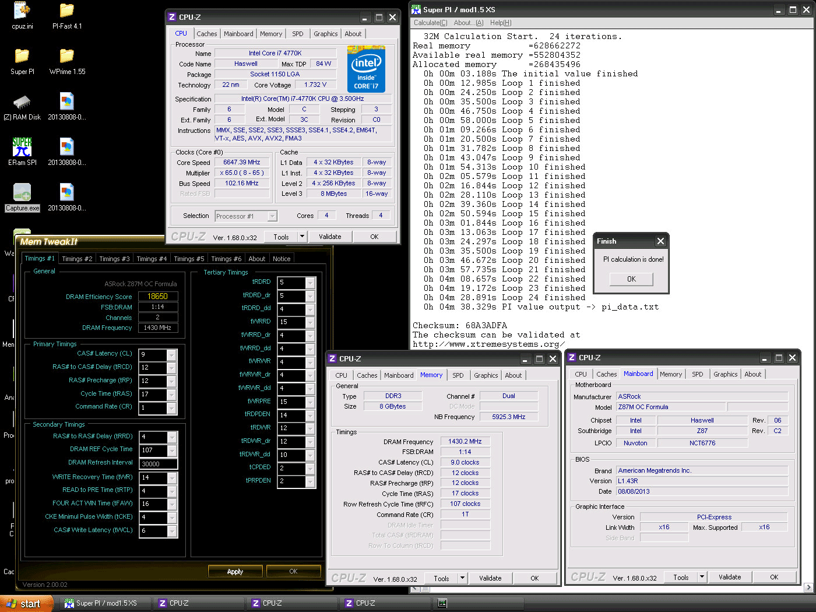Expand the CAS# Latency (CL) dropdown

click(171, 354)
